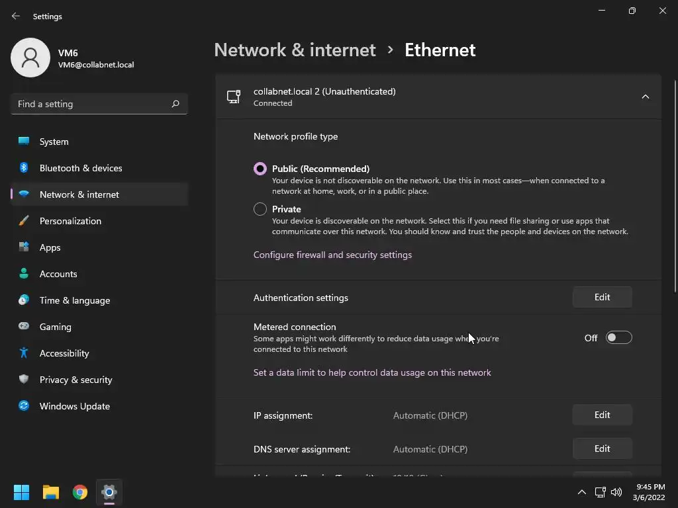Collapse the collabnet.local 2 network section

[645, 97]
